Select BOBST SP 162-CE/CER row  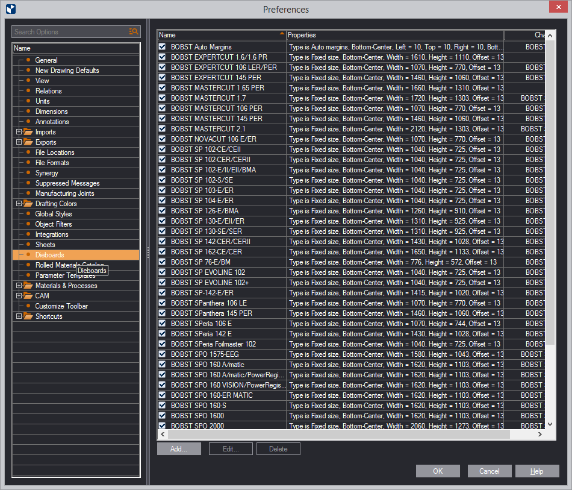(x=351, y=251)
